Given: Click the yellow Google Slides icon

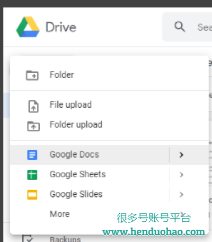Looking at the screenshot, I should [32, 195].
